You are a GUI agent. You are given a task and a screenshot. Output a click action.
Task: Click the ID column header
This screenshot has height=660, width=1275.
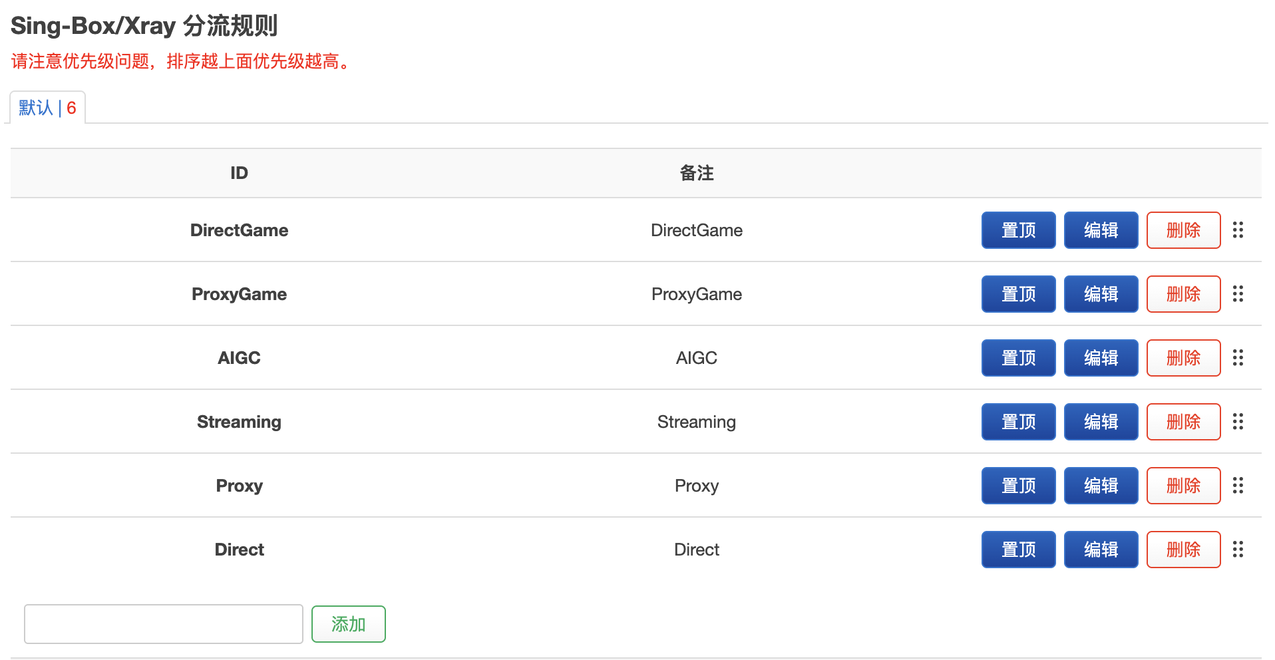click(x=239, y=173)
